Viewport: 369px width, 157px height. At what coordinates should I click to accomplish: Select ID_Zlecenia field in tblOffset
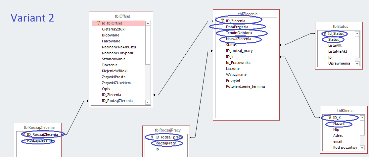point(111,95)
